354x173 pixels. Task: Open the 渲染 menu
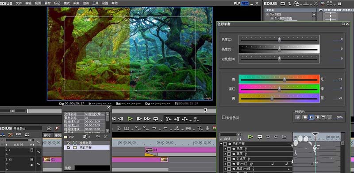(86, 4)
